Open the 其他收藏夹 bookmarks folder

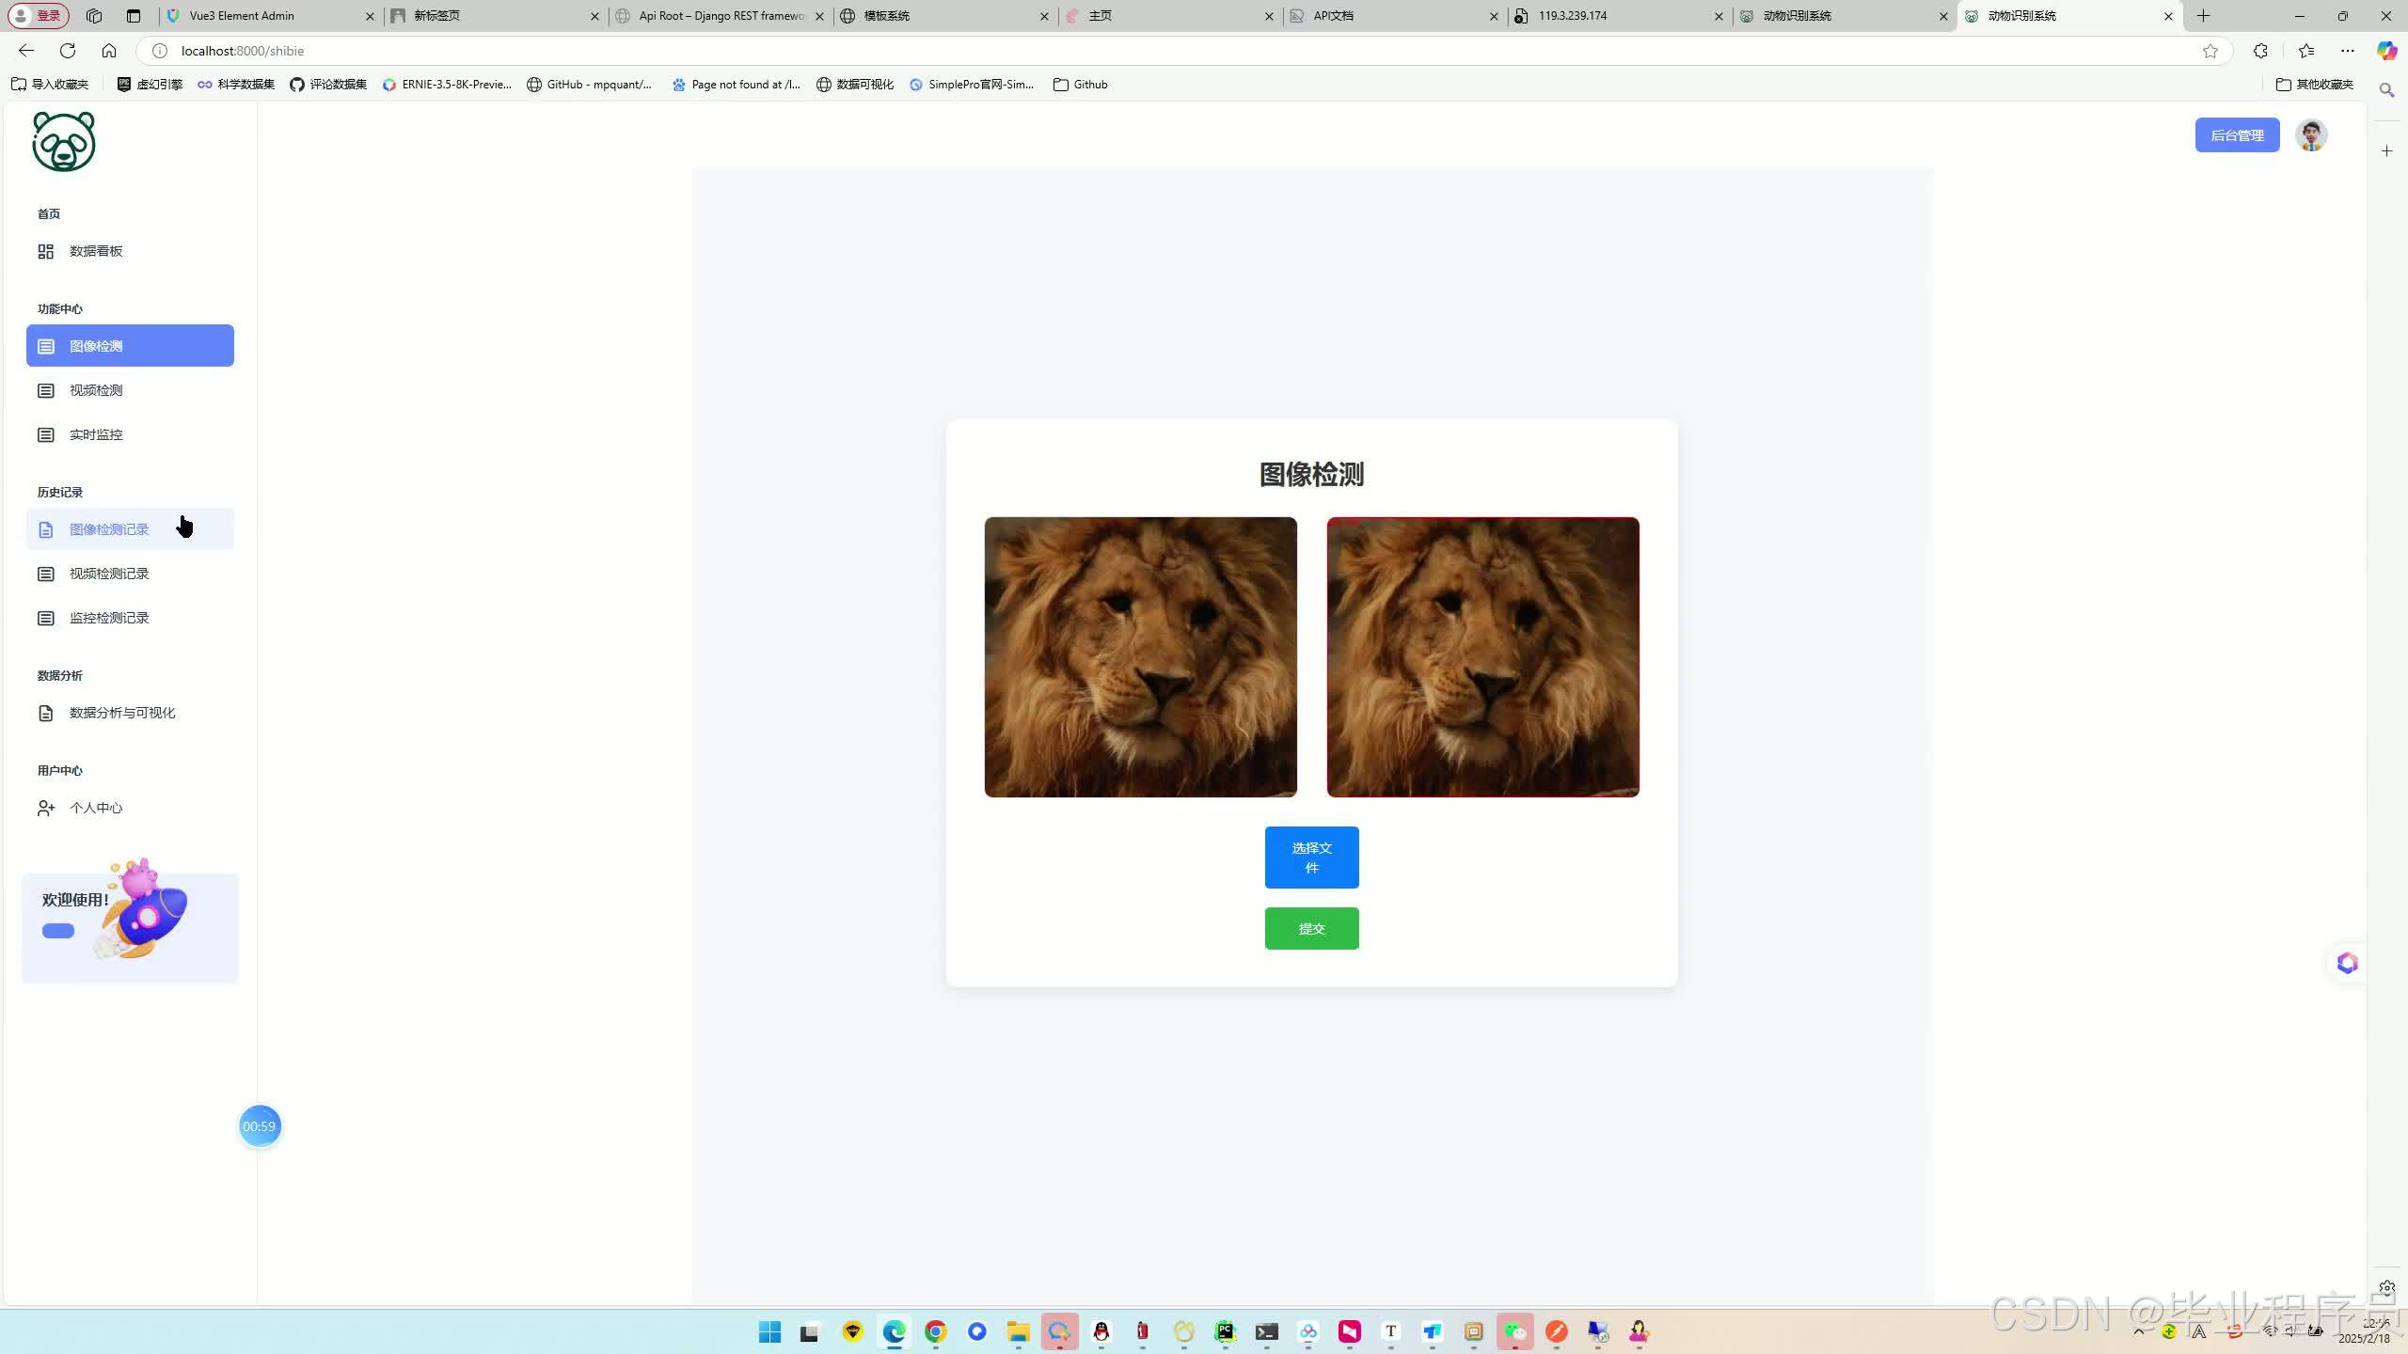(2314, 85)
